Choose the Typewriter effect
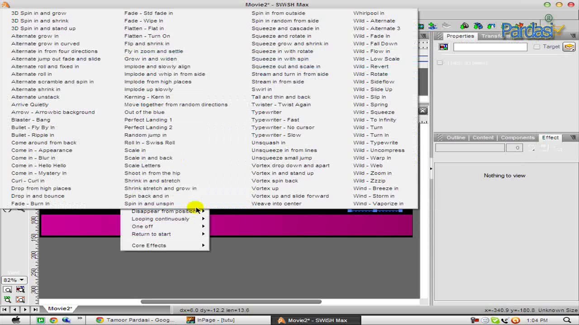The width and height of the screenshot is (579, 325). 266,112
